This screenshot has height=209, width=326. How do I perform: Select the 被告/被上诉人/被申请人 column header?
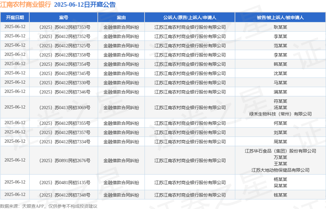point(280,18)
